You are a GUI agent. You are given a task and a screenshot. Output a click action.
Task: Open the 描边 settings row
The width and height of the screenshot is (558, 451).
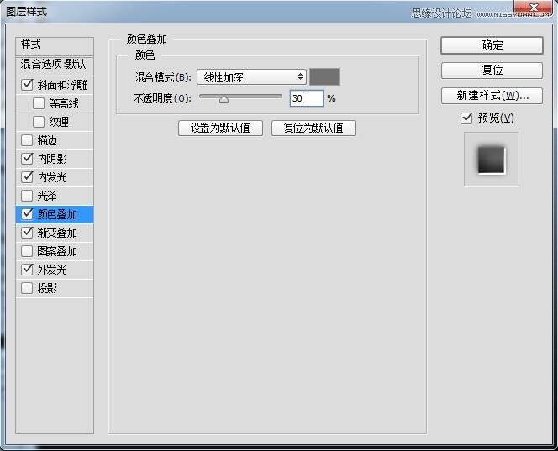tap(55, 140)
